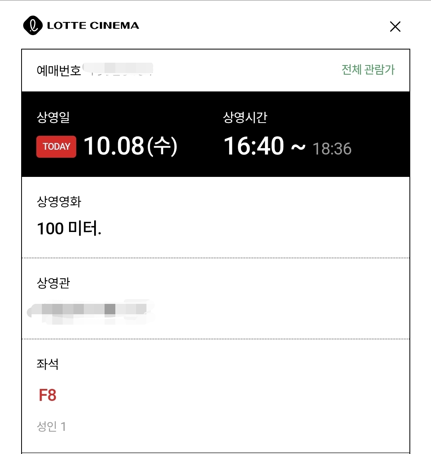Click the 18:36 end time
This screenshot has height=454, width=431.
332,149
